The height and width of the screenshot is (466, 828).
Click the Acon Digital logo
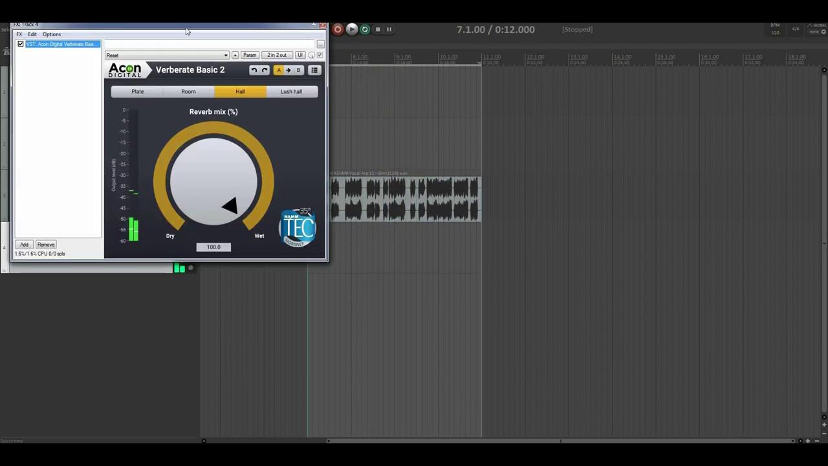point(125,70)
